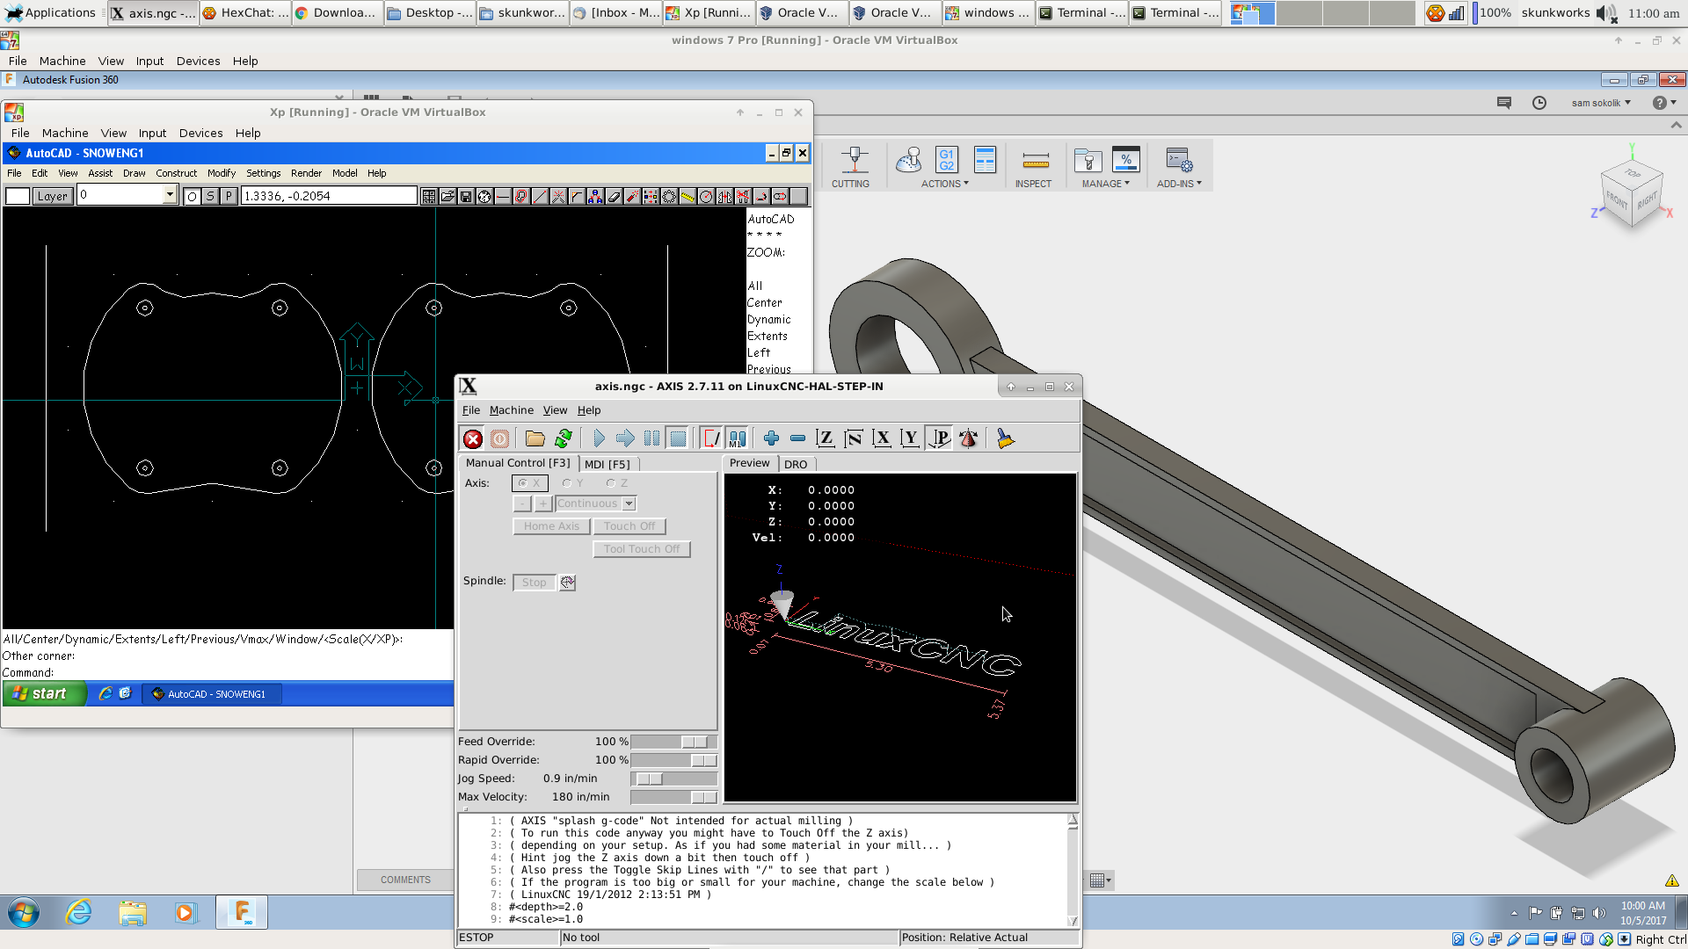Open the AXIS File menu

click(471, 410)
